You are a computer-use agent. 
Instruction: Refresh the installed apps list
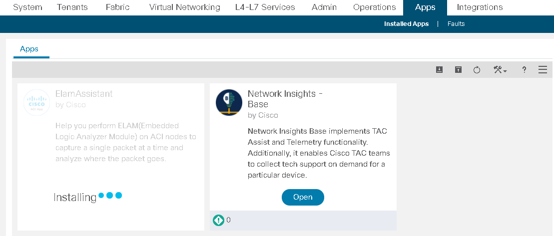[477, 70]
